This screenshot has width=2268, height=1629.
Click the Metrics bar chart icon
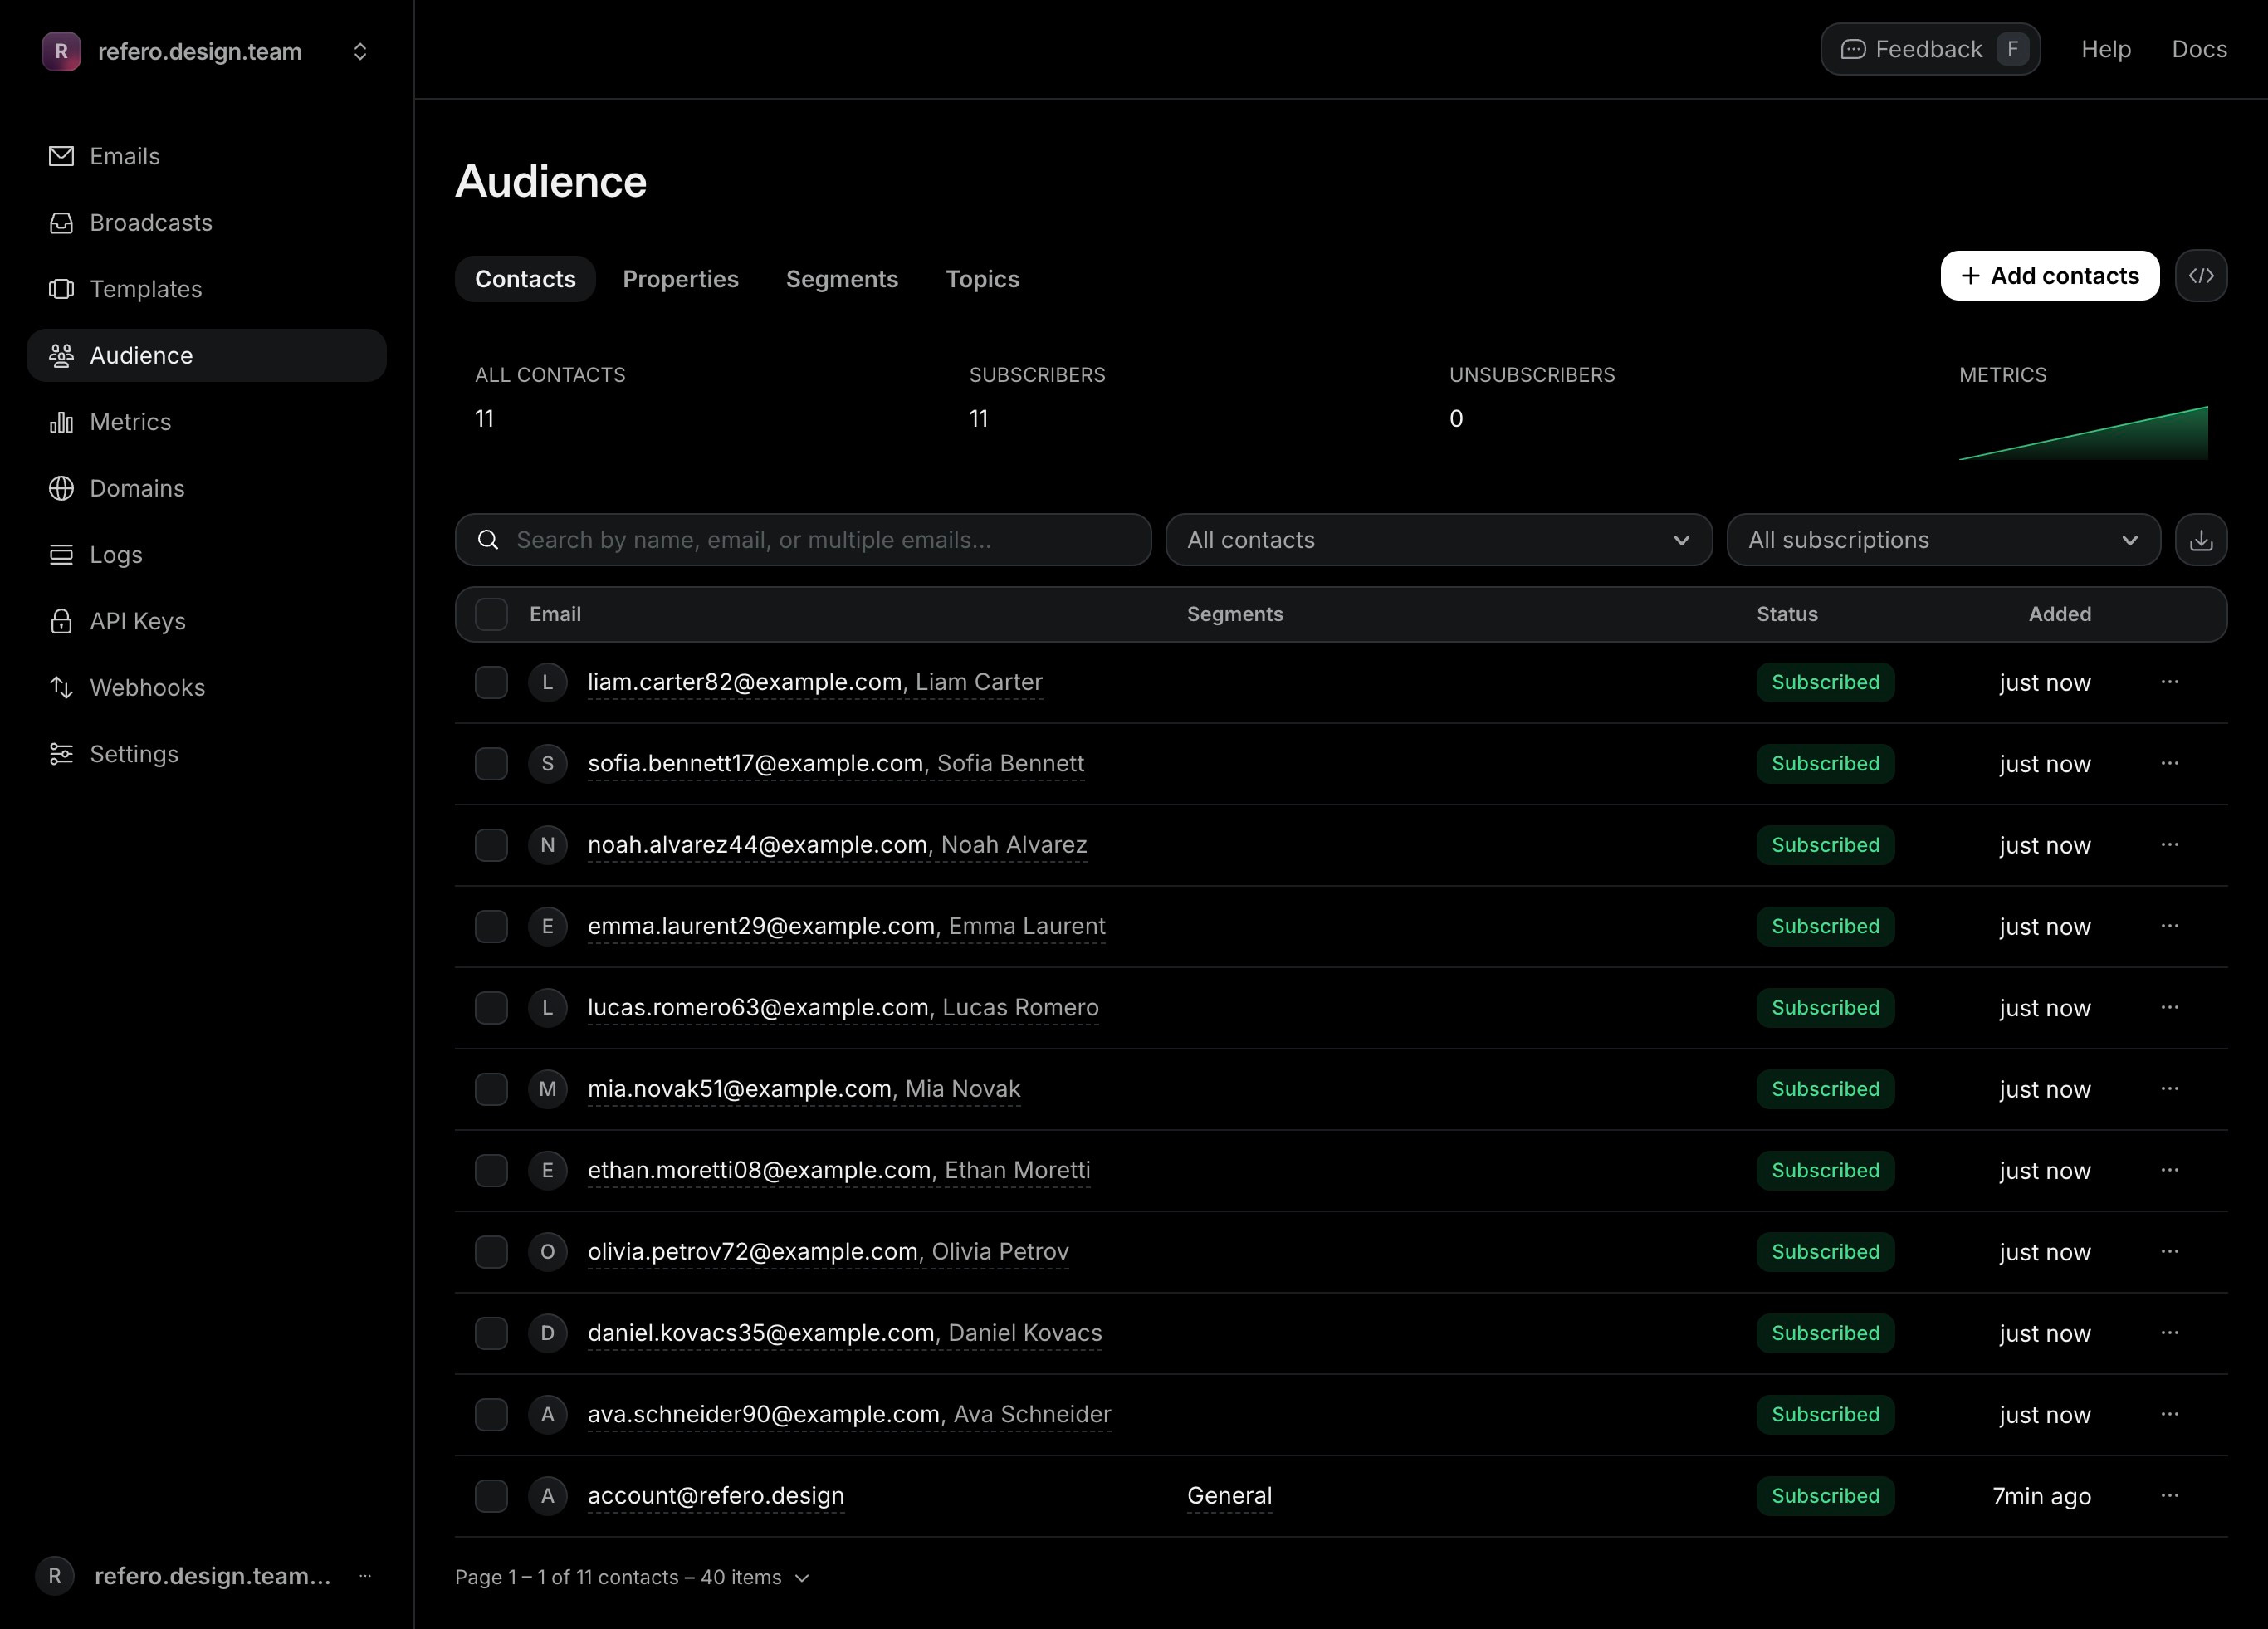[x=61, y=422]
